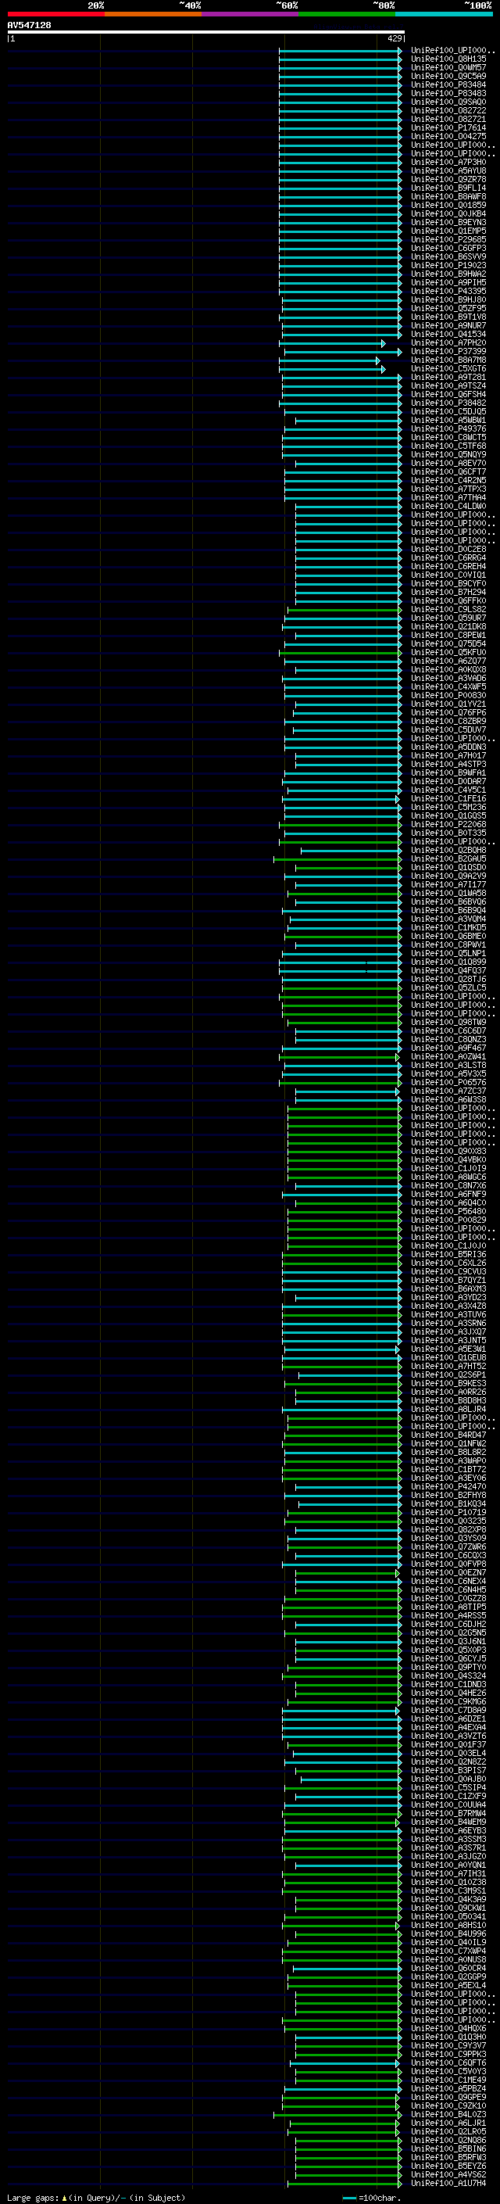Select the query name AV547128
500x2204 pixels.
coord(29,26)
